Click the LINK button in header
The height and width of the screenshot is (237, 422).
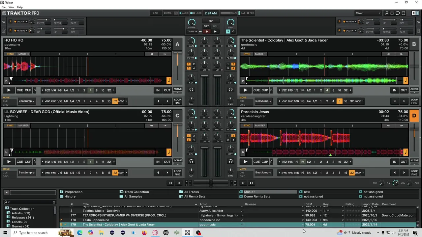tap(156, 13)
